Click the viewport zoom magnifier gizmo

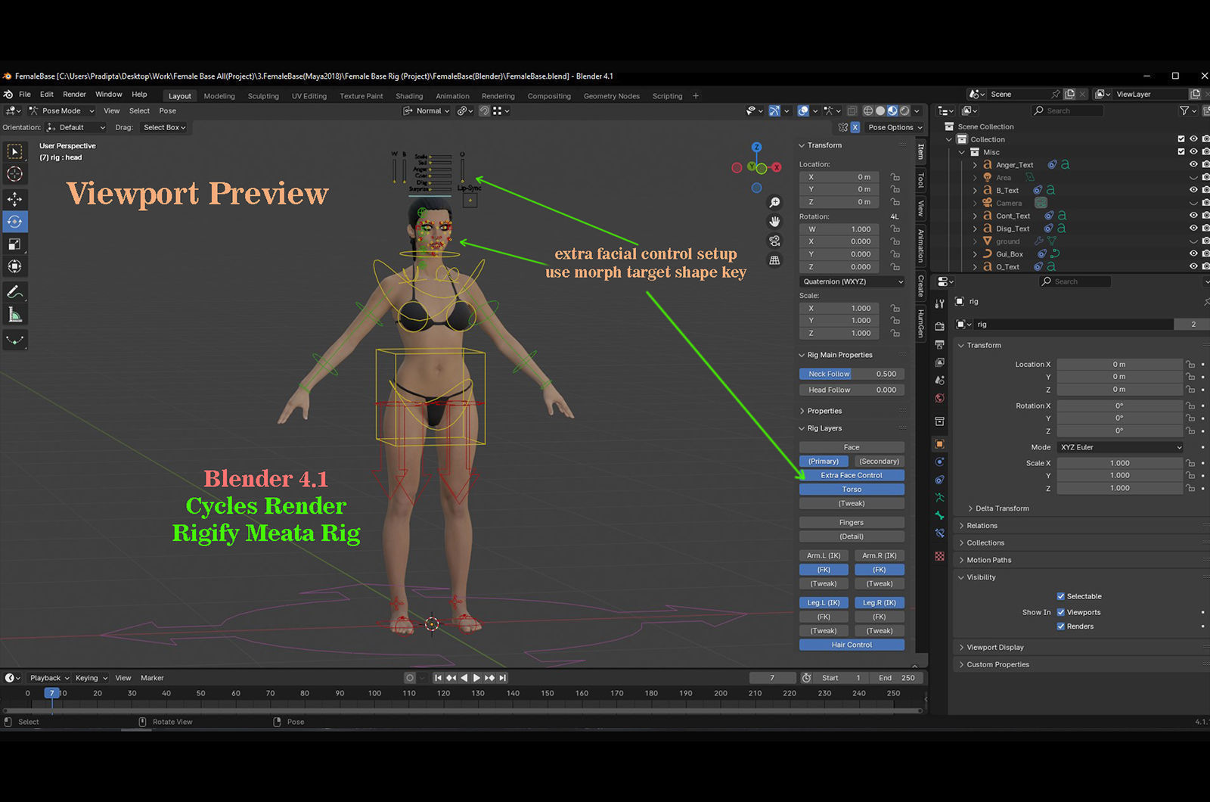774,203
